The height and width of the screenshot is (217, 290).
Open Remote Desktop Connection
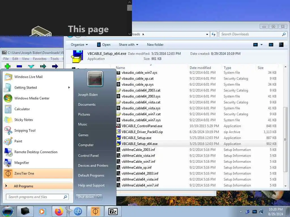tap(38, 152)
